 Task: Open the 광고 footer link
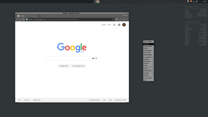click(x=20, y=100)
